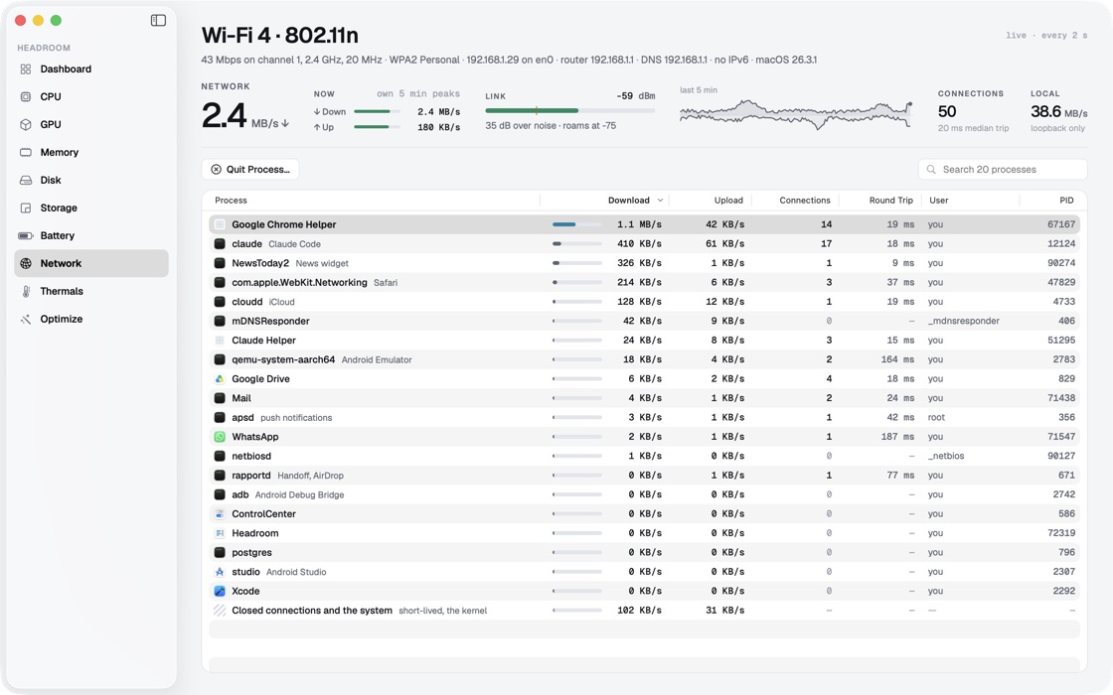The width and height of the screenshot is (1113, 695).
Task: Click the postgres process icon
Action: [x=220, y=552]
